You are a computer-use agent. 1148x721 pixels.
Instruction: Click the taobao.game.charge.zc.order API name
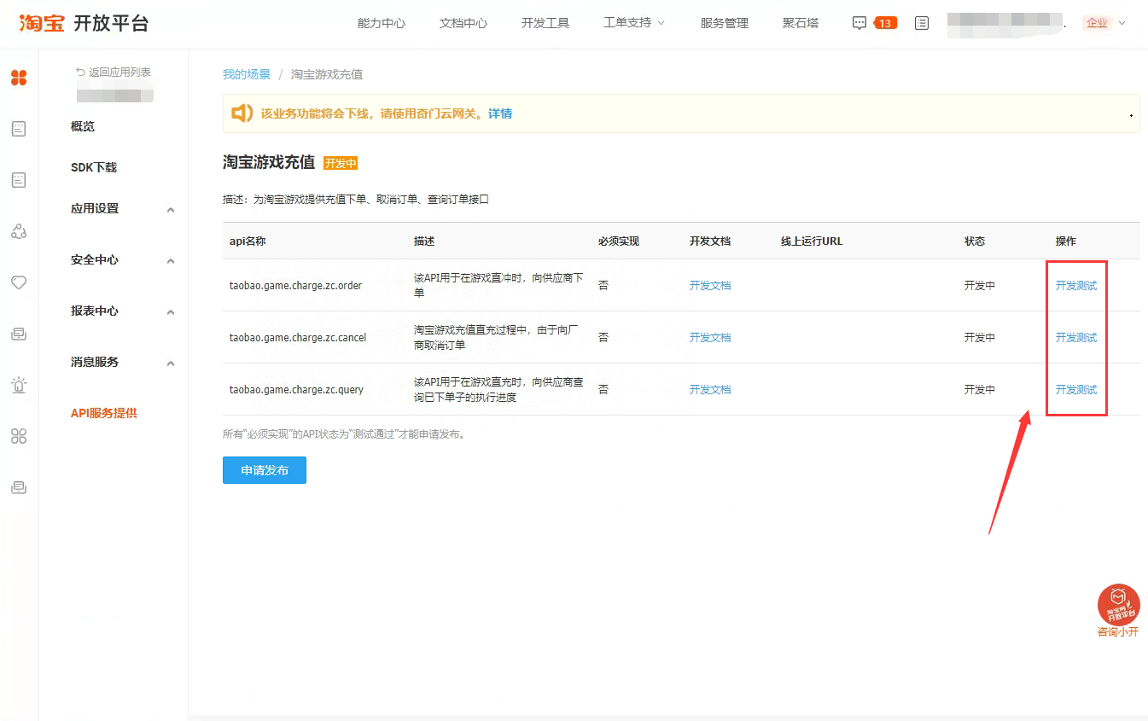296,286
